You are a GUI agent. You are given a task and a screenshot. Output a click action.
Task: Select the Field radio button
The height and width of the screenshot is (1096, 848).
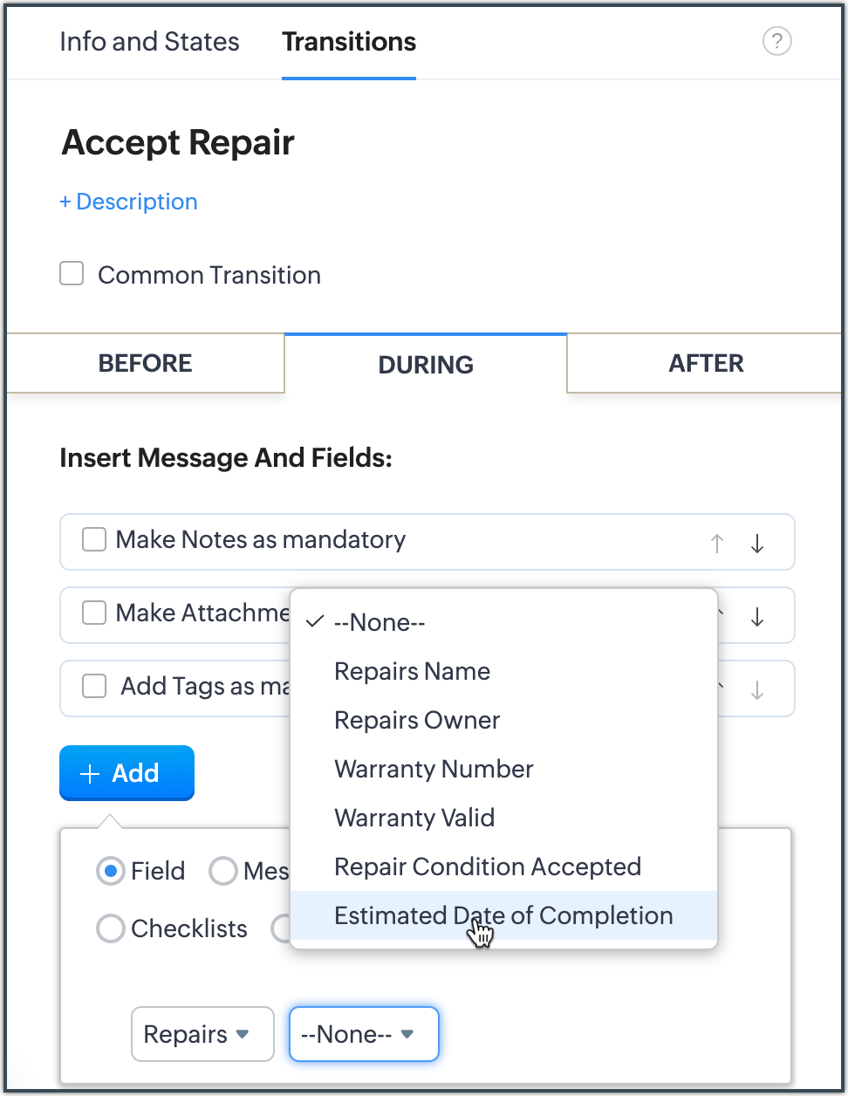(111, 871)
